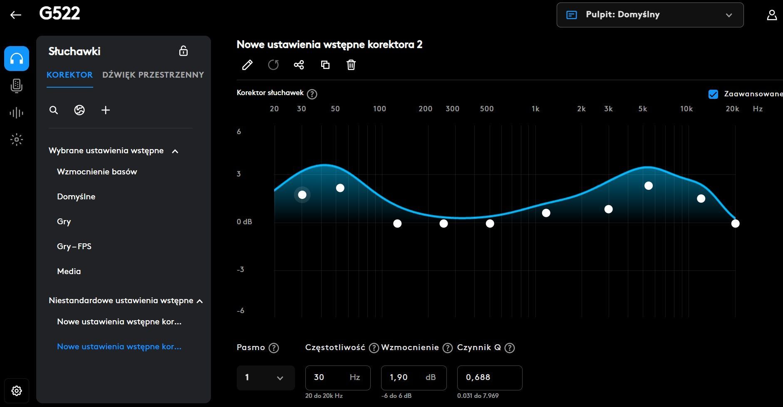Screen dimensions: 783x407
Task: Toggle the padlock icon beside Słuchawki
Action: pos(183,51)
